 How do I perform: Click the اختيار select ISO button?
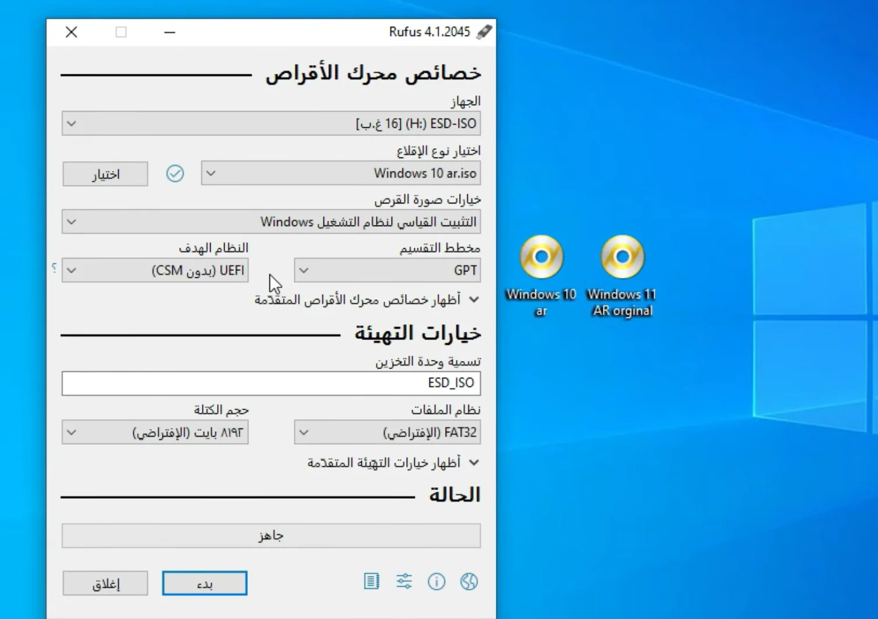[x=105, y=174]
